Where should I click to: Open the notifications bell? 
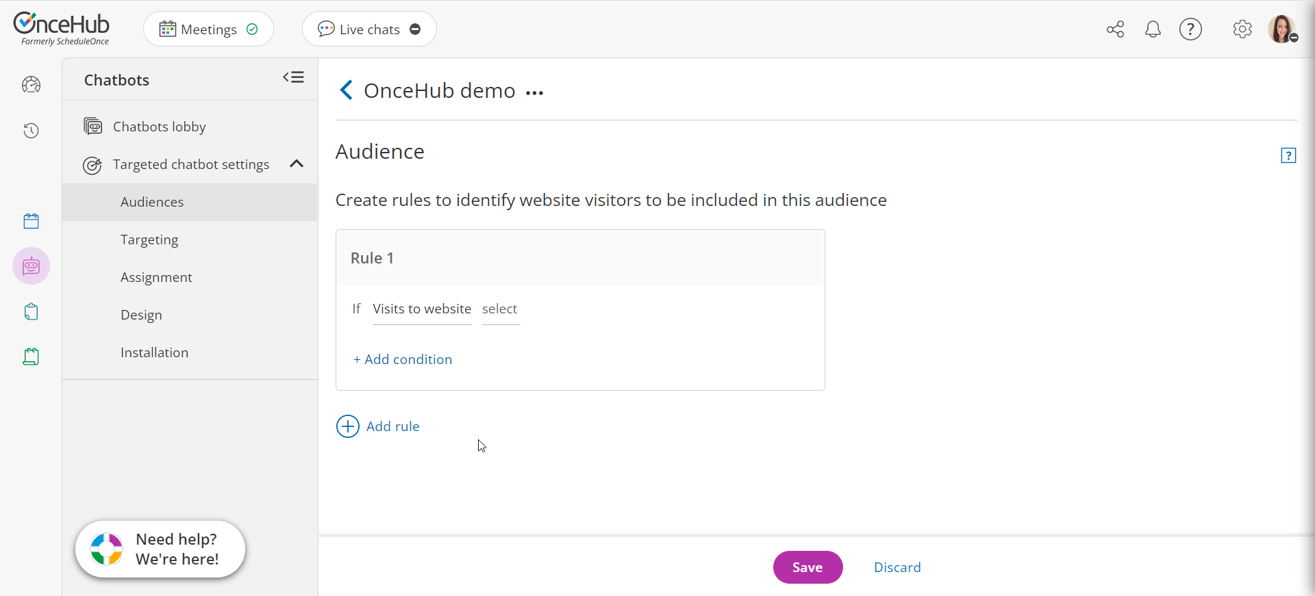click(1153, 29)
